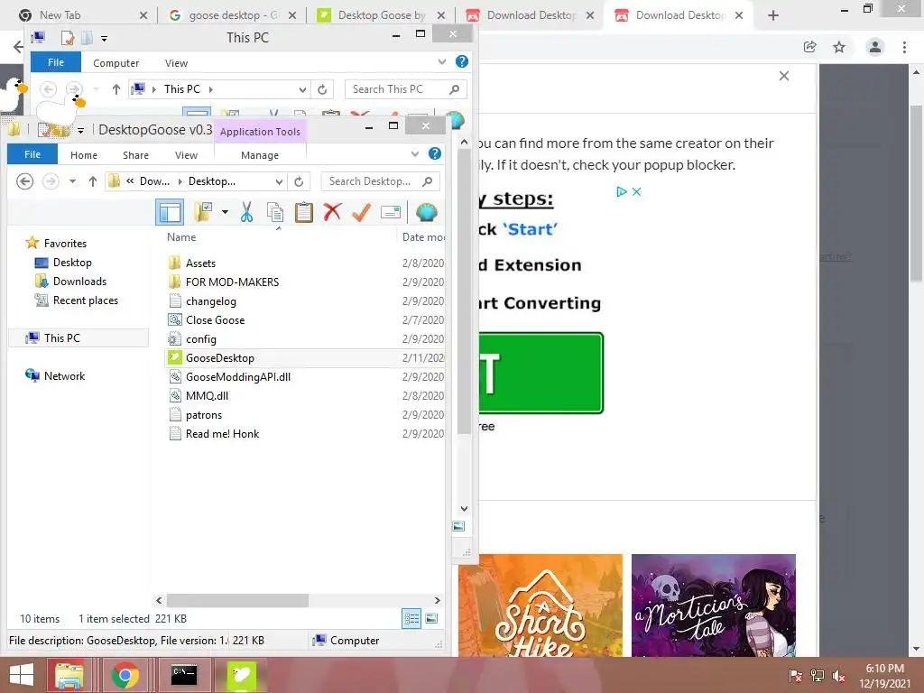Customize Quick Access Toolbar dropdown in DesktopGoose
This screenshot has width=924, height=693.
[x=80, y=130]
